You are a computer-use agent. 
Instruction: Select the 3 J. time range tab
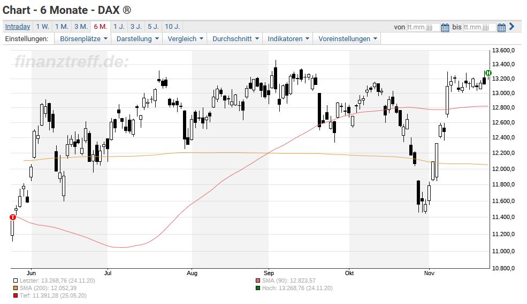pyautogui.click(x=136, y=27)
